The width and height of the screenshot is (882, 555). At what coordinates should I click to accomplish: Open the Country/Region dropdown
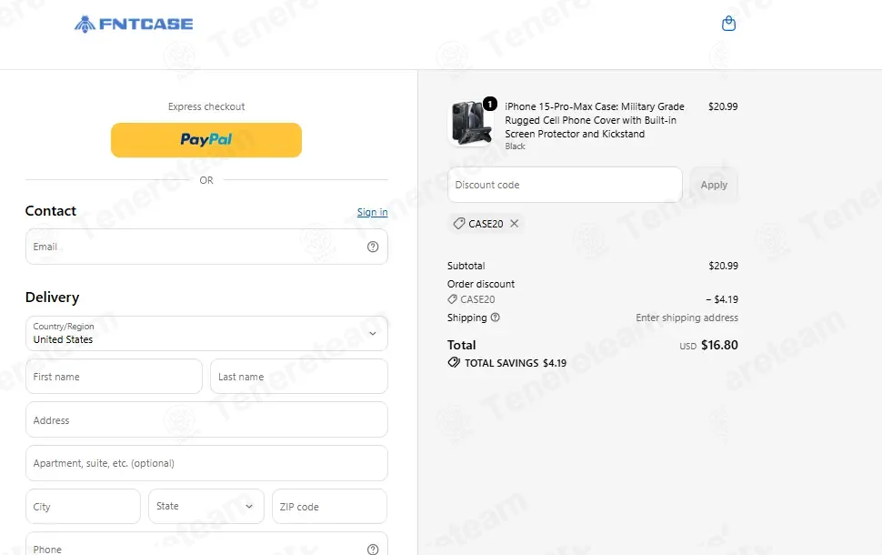click(x=206, y=333)
